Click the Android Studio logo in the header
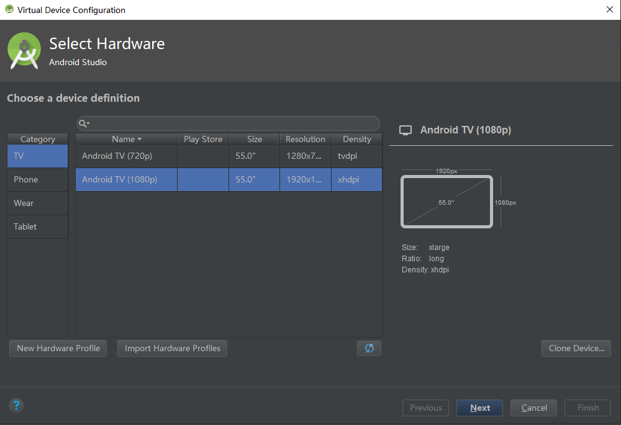The height and width of the screenshot is (425, 621). (x=24, y=51)
